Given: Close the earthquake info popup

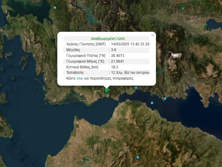Looking at the screenshot, I should tap(152, 35).
